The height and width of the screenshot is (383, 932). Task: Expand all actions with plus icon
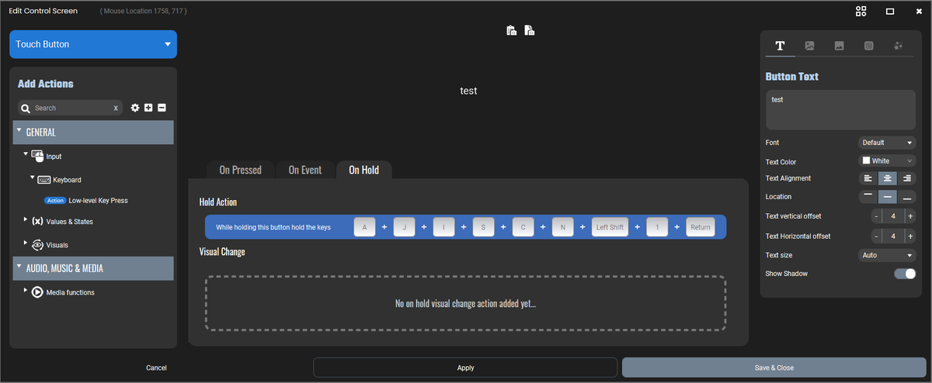[148, 108]
